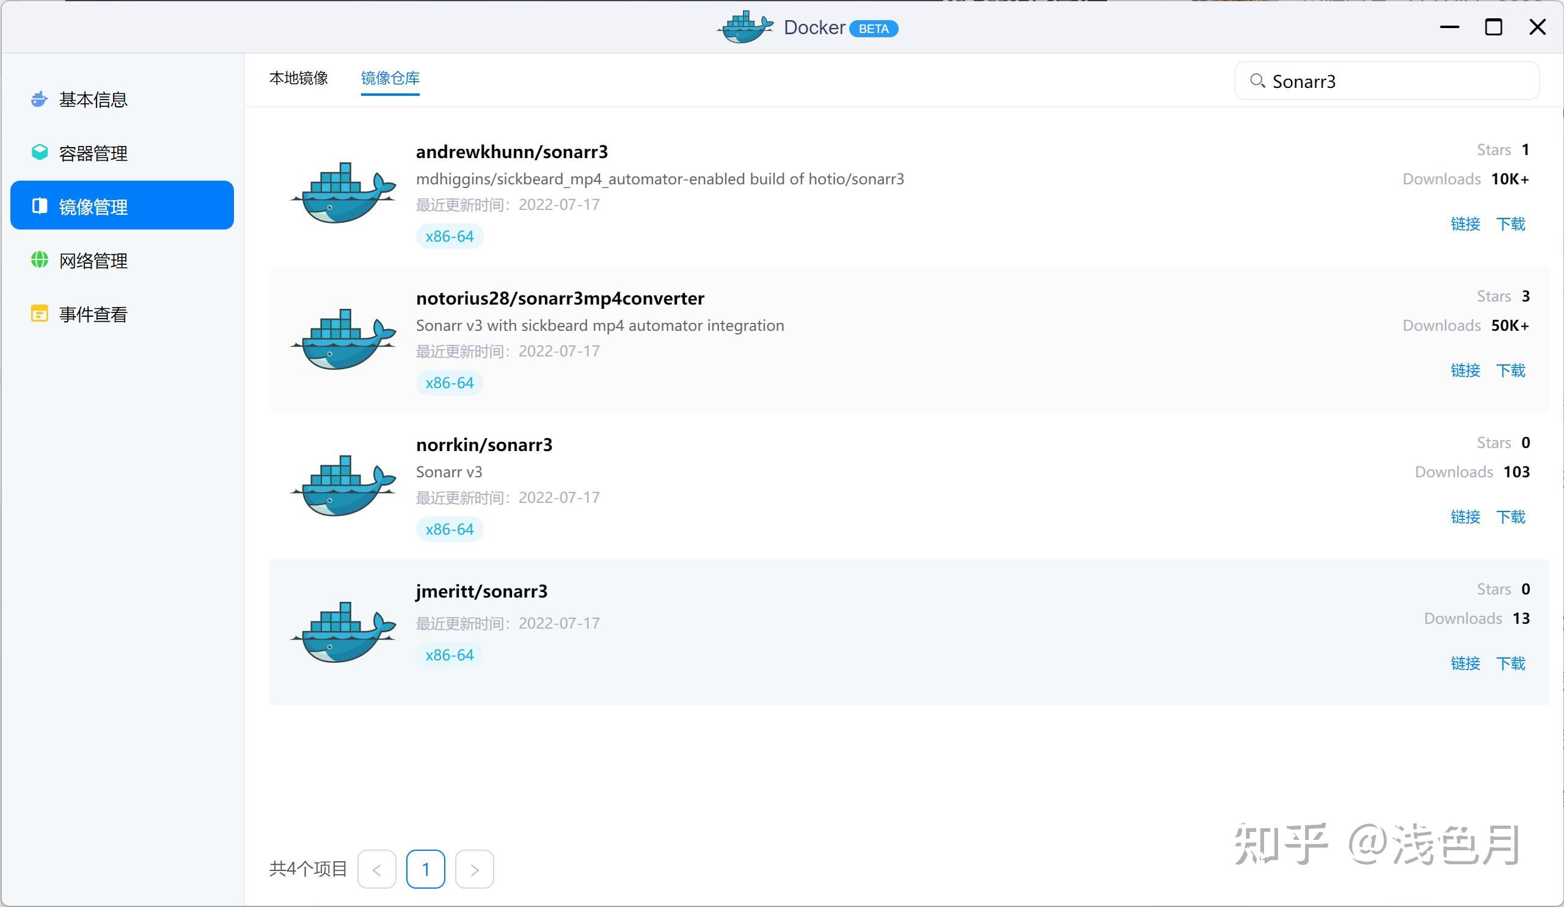Open 基本信息 in the sidebar
The width and height of the screenshot is (1564, 907).
point(93,100)
